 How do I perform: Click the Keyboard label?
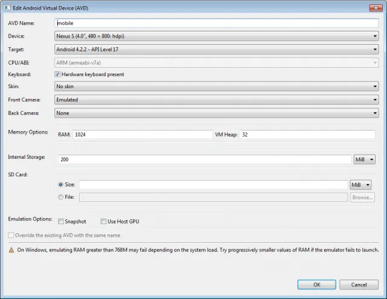(x=19, y=74)
